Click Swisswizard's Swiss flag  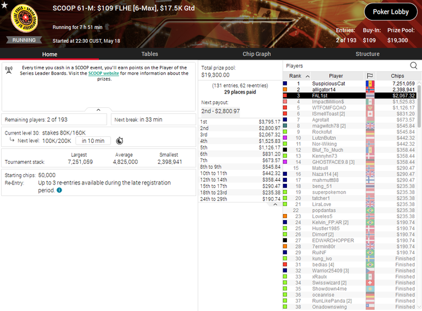click(x=370, y=283)
